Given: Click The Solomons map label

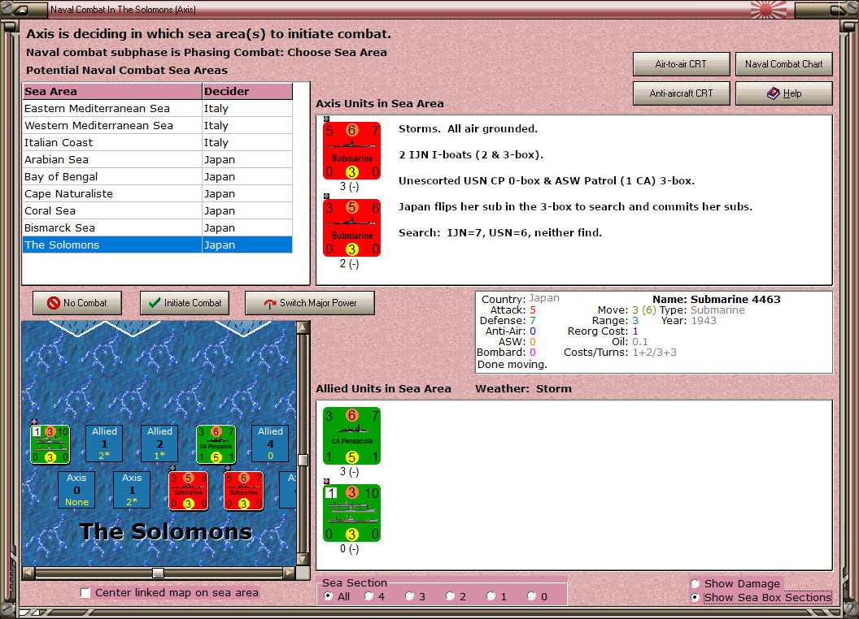Looking at the screenshot, I should [165, 531].
